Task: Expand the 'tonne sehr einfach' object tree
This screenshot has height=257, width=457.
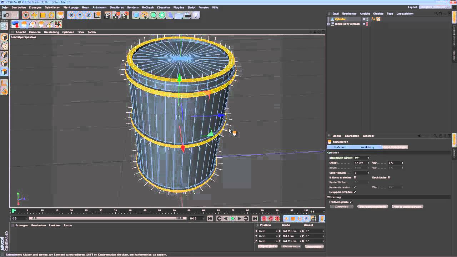Action: tap(328, 24)
